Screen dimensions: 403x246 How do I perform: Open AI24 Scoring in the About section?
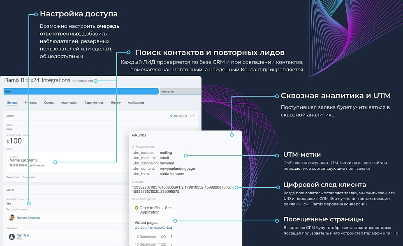tap(178, 116)
